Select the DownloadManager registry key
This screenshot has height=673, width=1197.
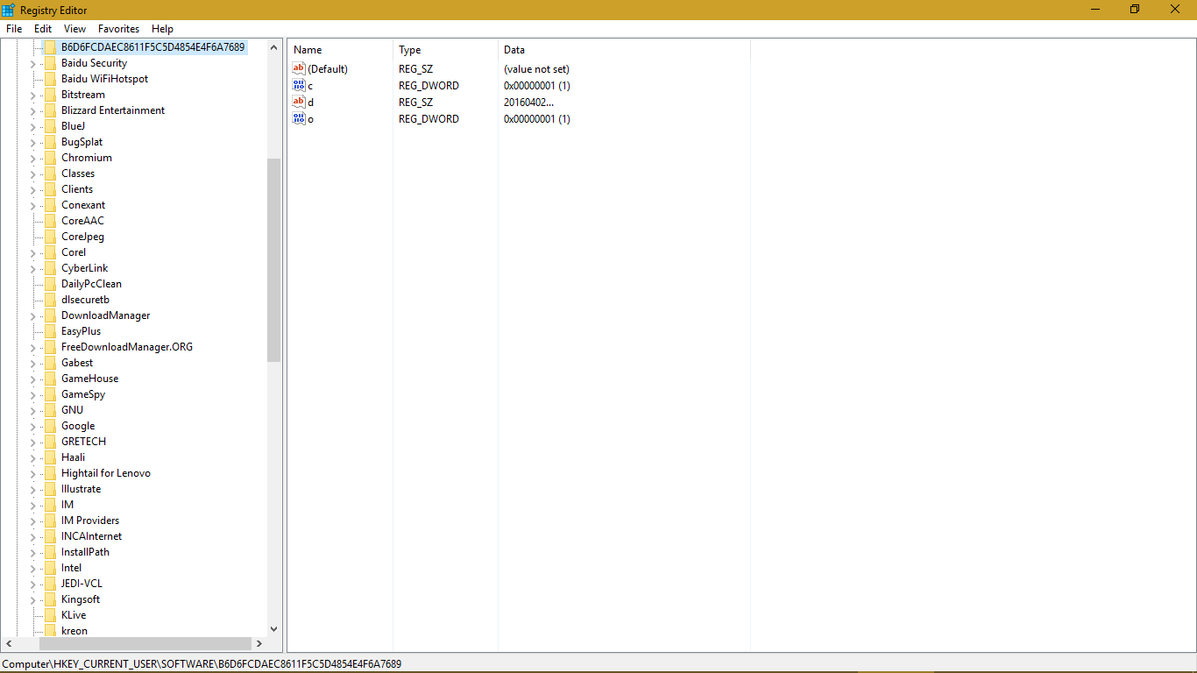(x=107, y=315)
